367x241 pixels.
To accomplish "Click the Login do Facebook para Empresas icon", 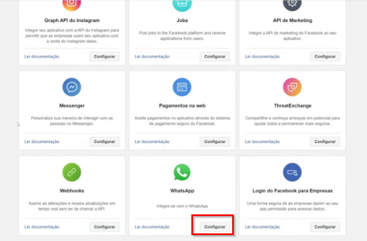I will click(x=293, y=172).
